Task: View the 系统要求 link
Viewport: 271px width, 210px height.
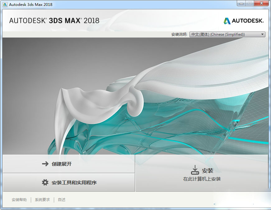Action: 42,200
